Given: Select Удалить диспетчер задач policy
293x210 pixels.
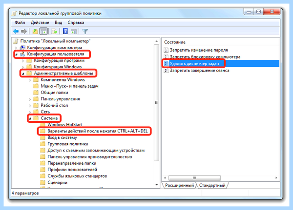Looking at the screenshot, I should [x=194, y=64].
